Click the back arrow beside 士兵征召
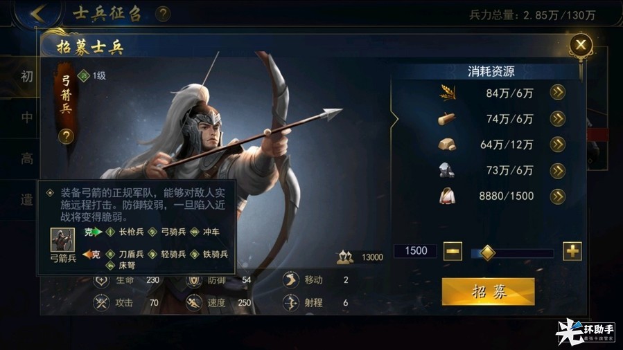Viewport: 623px width, 350px height. coord(38,13)
